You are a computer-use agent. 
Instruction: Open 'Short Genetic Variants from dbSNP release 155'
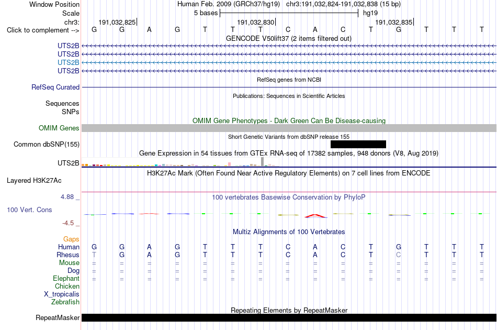pyautogui.click(x=289, y=137)
